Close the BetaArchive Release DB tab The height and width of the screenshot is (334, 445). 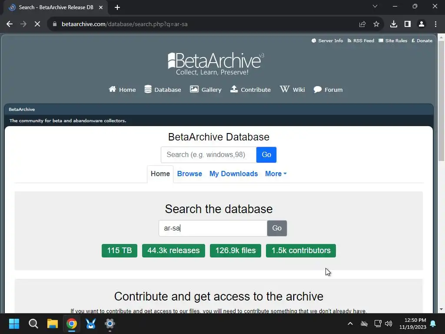[101, 7]
